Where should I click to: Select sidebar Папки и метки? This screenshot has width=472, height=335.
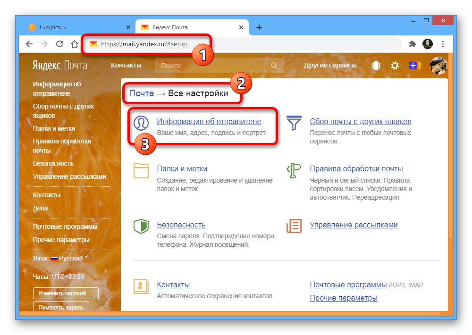(54, 128)
